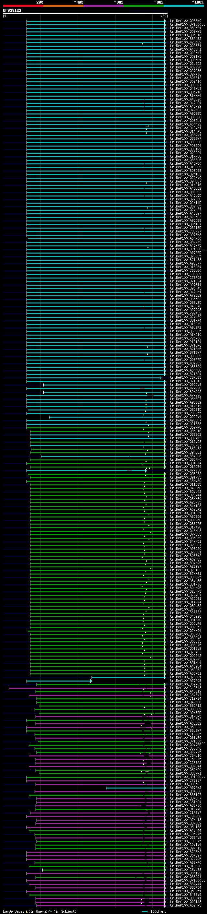207x914 pixels.
Task: Select hit label UniRef100_Q7GHE1
Action: click(186, 677)
